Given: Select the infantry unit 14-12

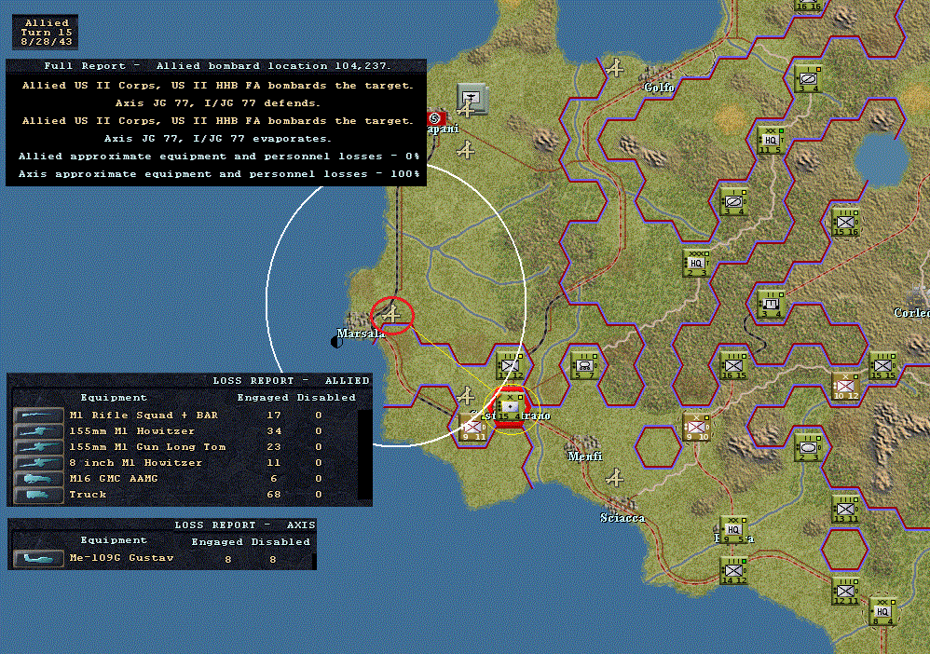Looking at the screenshot, I should point(733,572).
